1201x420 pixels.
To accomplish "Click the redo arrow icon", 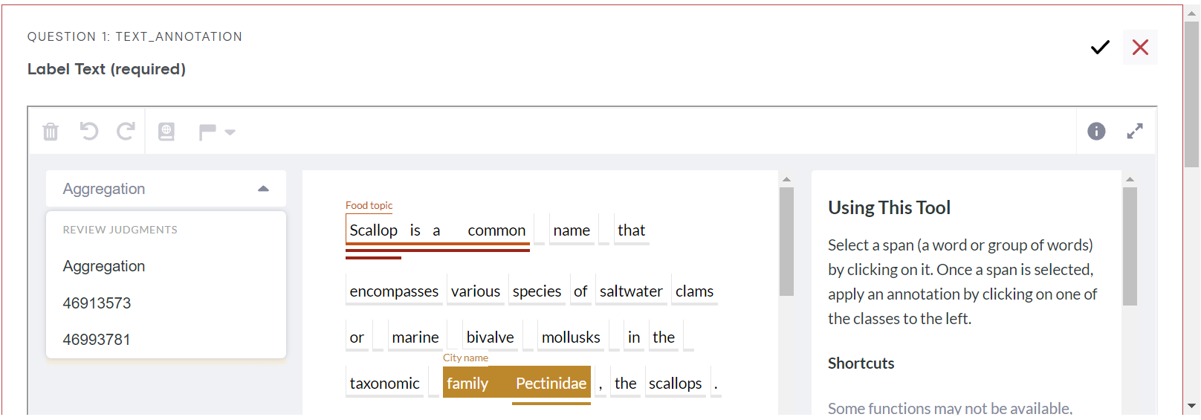I will click(x=126, y=132).
